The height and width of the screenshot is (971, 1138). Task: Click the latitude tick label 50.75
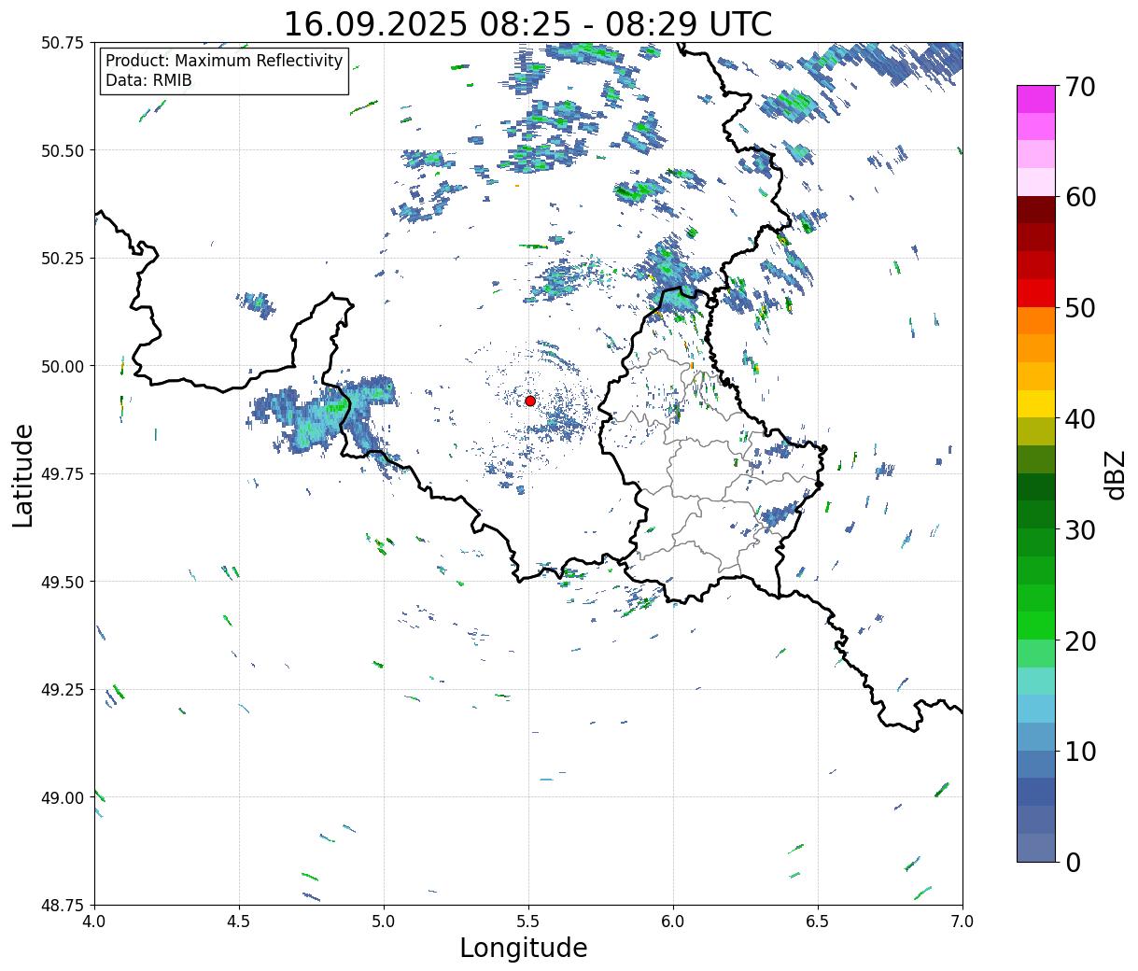pos(63,43)
